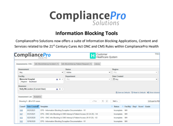Switch to the Assessments (130) tab
173x126 pixels.
click(x=24, y=64)
